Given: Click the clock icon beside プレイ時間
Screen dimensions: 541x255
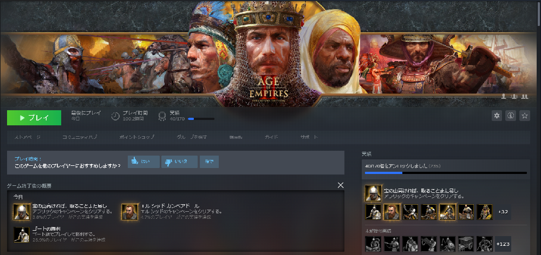Looking at the screenshot, I should point(115,116).
